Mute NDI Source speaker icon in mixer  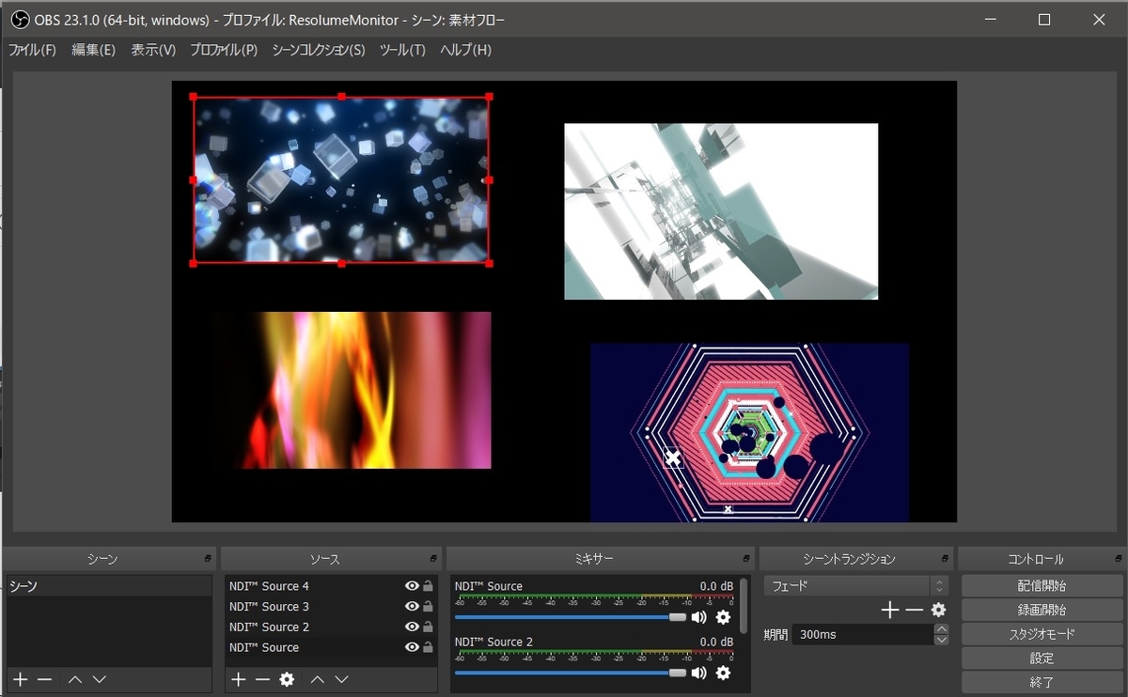[698, 617]
